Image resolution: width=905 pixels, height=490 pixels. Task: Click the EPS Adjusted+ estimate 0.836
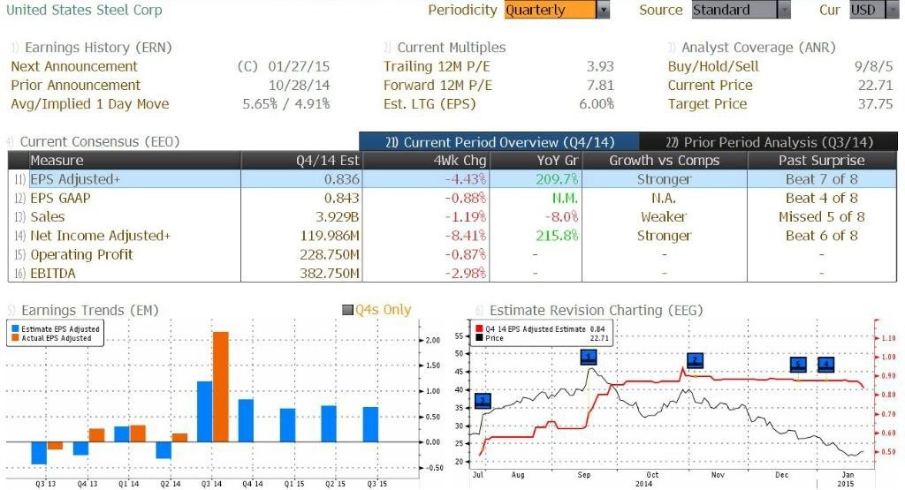(x=342, y=179)
